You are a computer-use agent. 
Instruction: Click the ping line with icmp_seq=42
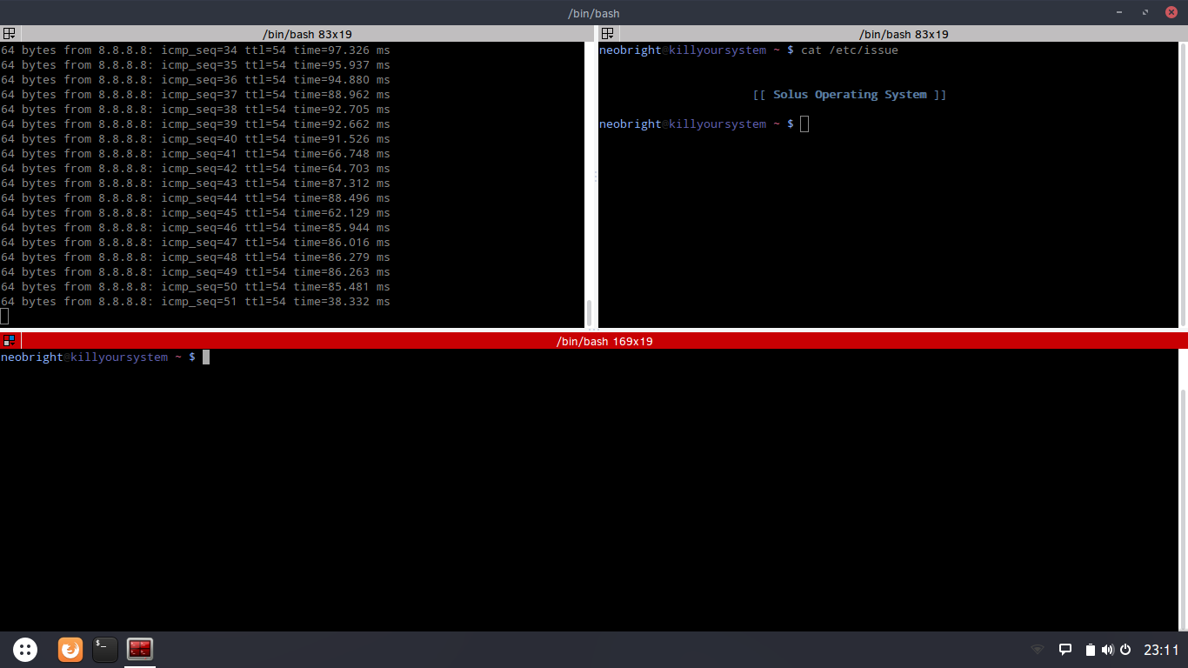(x=196, y=169)
